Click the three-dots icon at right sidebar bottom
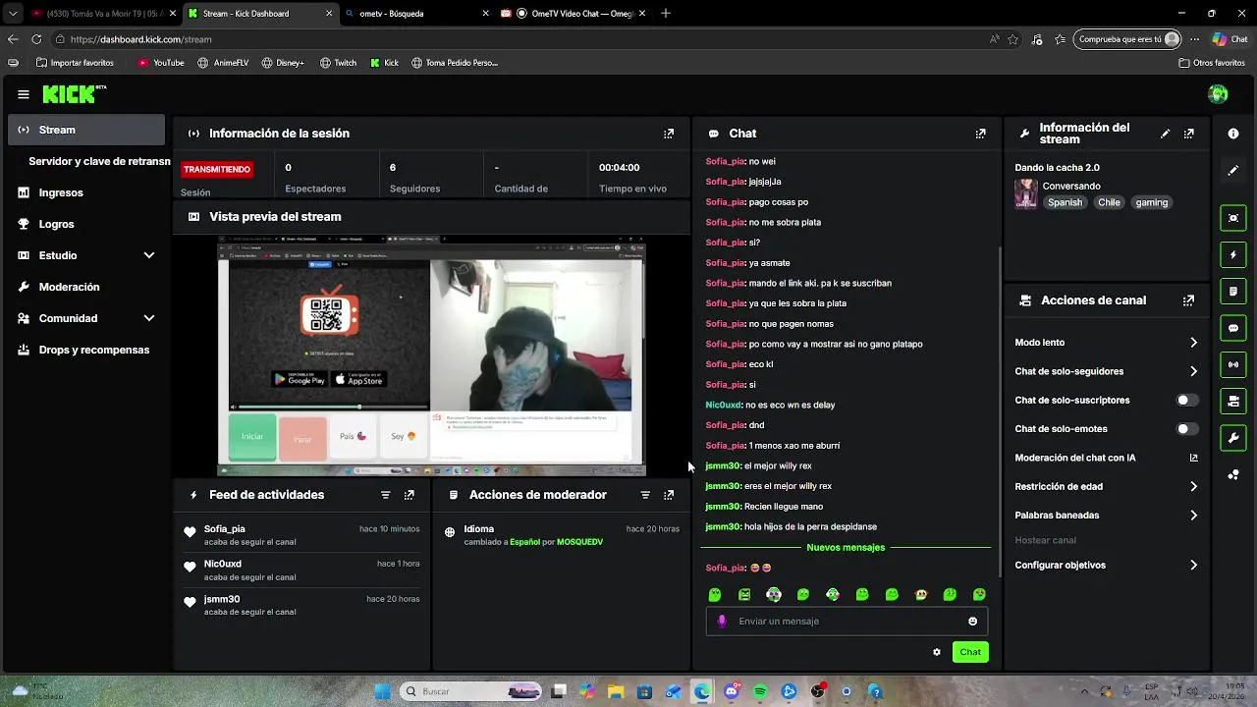Viewport: 1257px width, 707px height. 1233,474
